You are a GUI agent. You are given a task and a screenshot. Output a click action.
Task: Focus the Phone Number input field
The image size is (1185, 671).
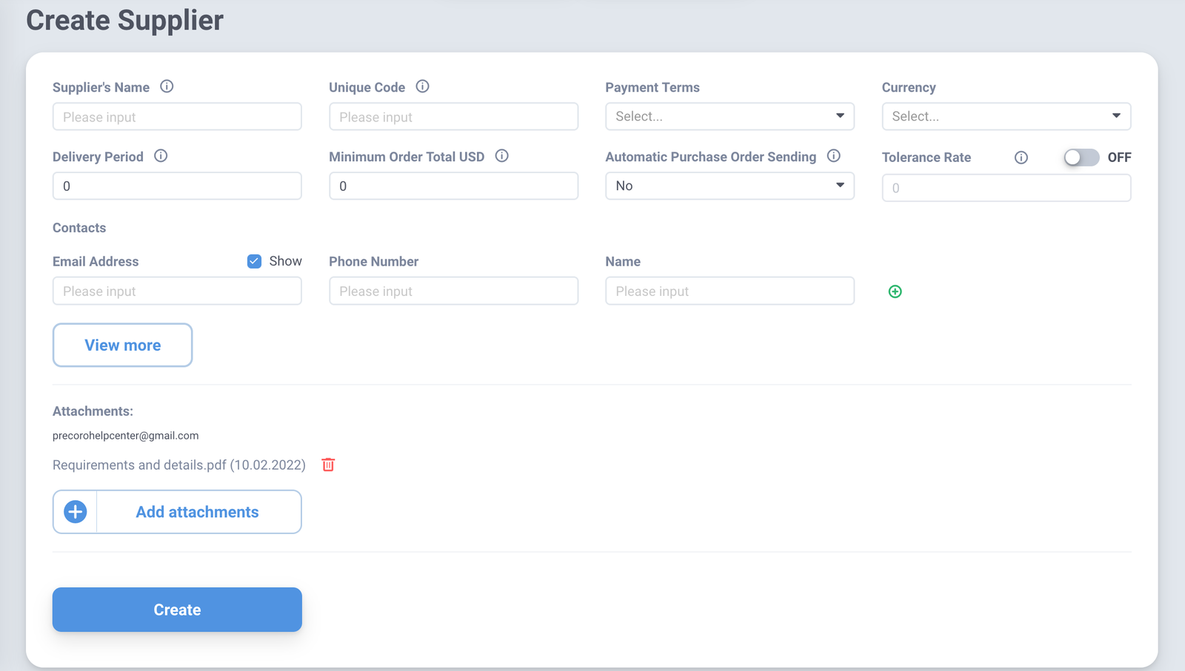[x=453, y=291]
